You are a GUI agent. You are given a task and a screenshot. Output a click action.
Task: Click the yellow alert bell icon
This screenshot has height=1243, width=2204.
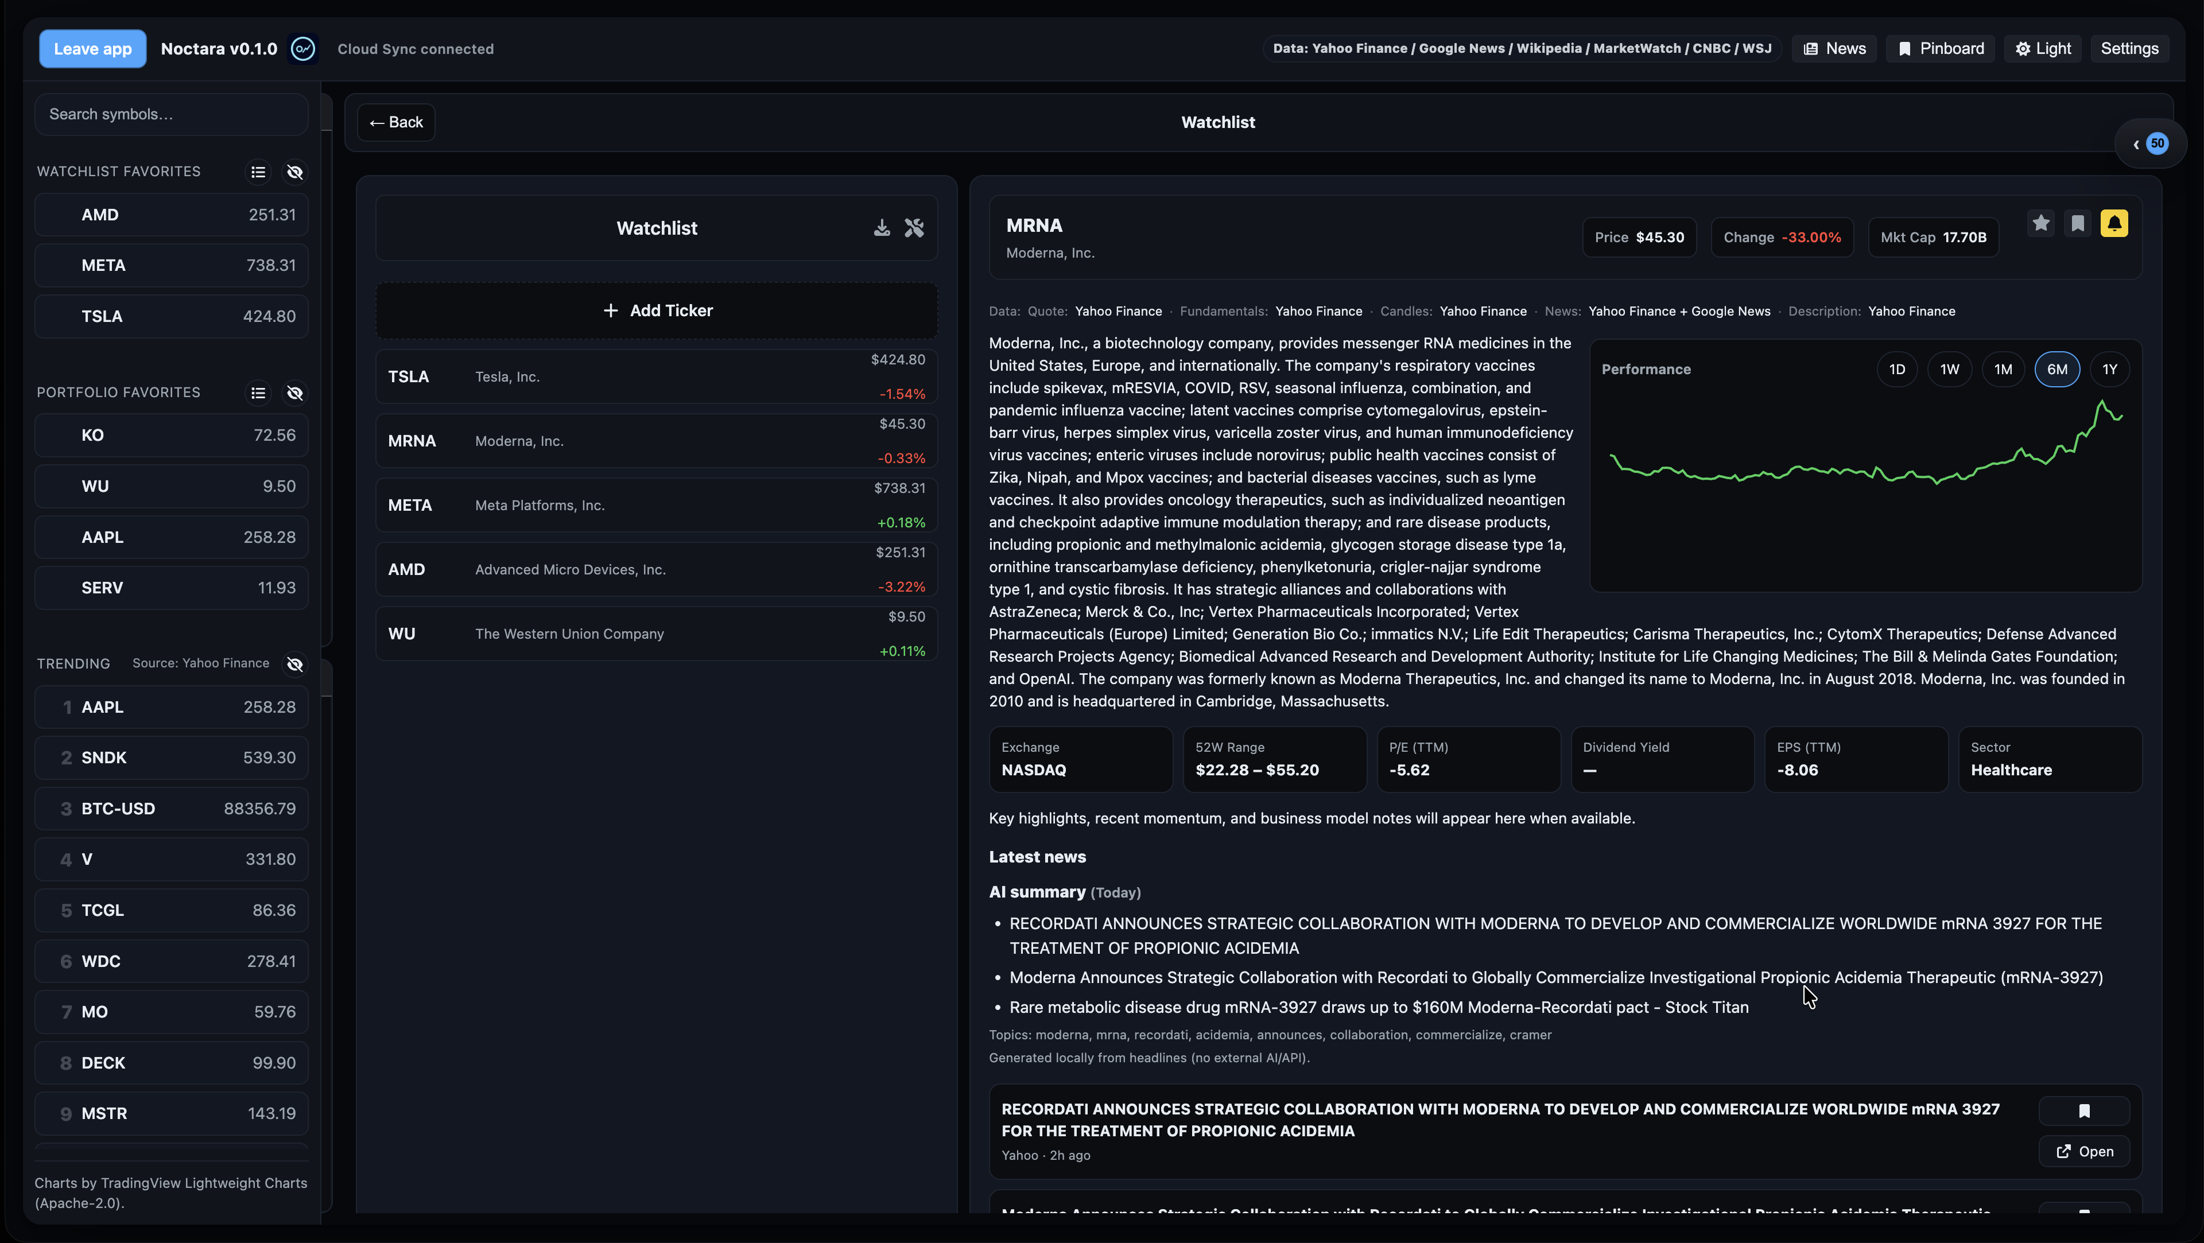2113,223
